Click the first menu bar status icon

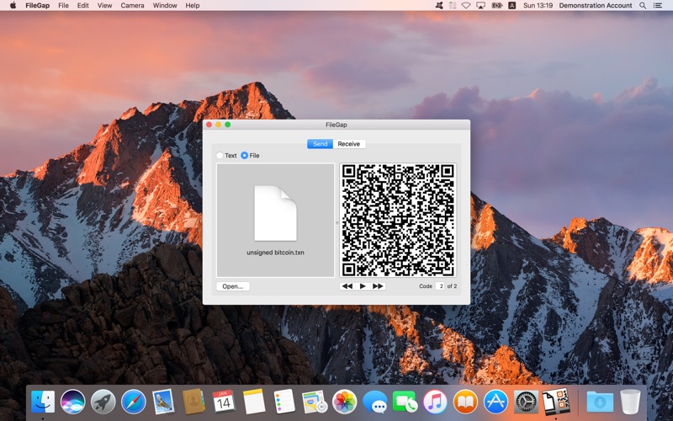[x=439, y=6]
